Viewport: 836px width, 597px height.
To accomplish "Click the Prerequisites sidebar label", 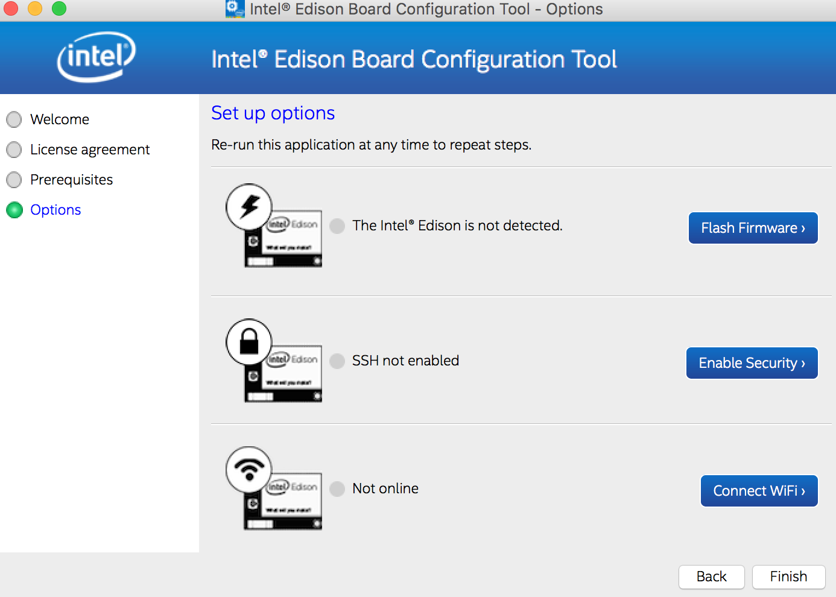I will pos(71,180).
